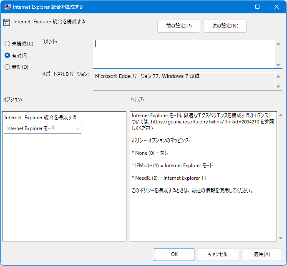Click the supported version scroll down arrow
Image resolution: width=287 pixels, height=266 pixels.
278,87
